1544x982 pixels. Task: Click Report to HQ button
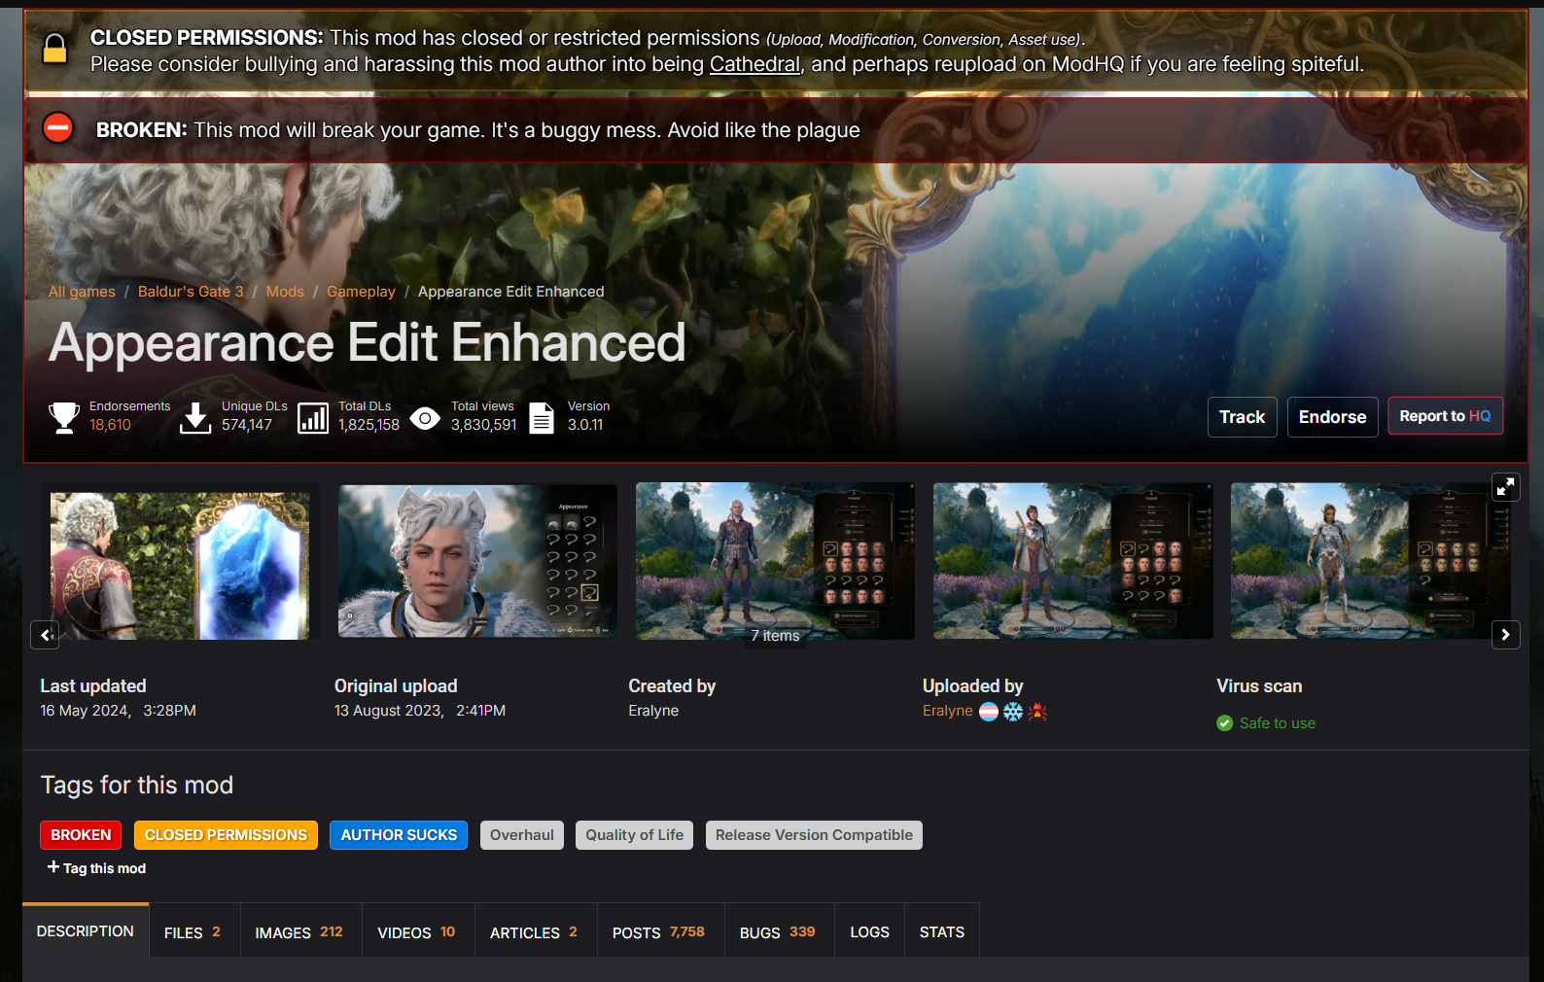click(1446, 416)
